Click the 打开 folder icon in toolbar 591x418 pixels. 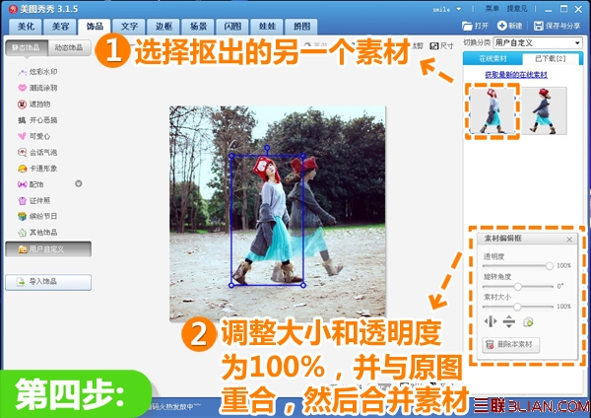467,26
